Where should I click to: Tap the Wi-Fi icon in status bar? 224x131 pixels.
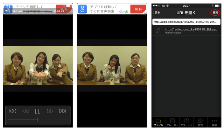[167, 6]
